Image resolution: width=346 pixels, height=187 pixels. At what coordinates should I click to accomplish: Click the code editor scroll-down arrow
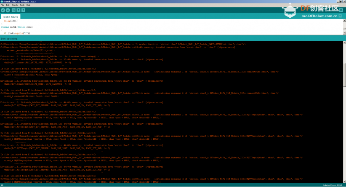tap(344, 33)
